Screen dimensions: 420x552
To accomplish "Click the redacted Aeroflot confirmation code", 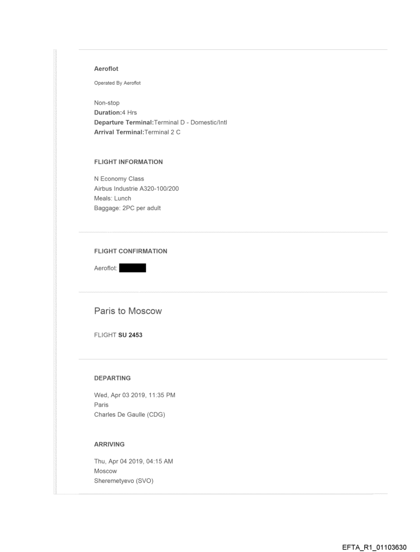I will (x=132, y=269).
